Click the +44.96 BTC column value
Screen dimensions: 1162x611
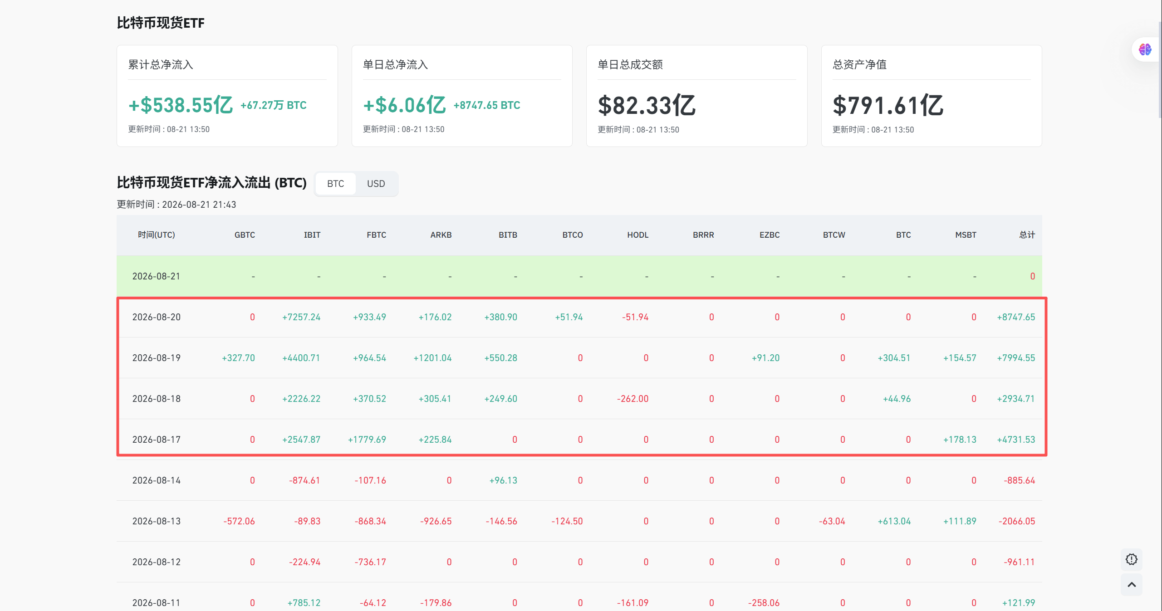click(x=897, y=399)
